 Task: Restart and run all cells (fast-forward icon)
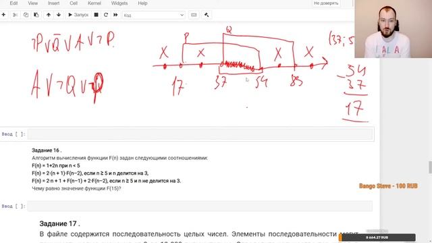pyautogui.click(x=115, y=15)
